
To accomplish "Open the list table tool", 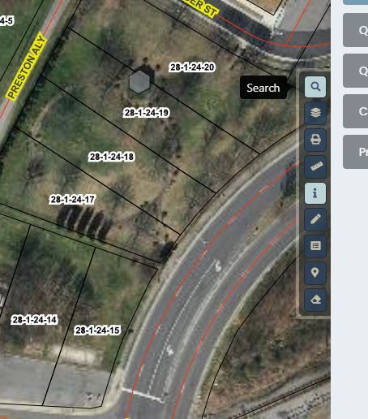I will 315,246.
